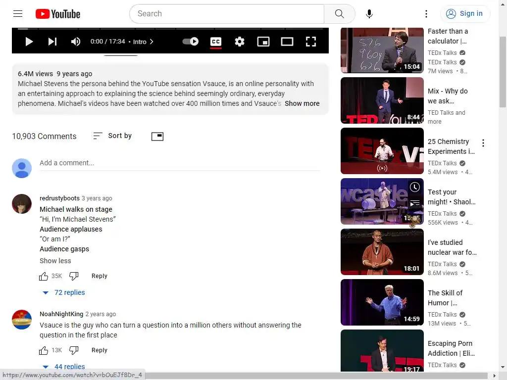
Task: Open 25 Chemistry Experiments video title
Action: tap(451, 146)
